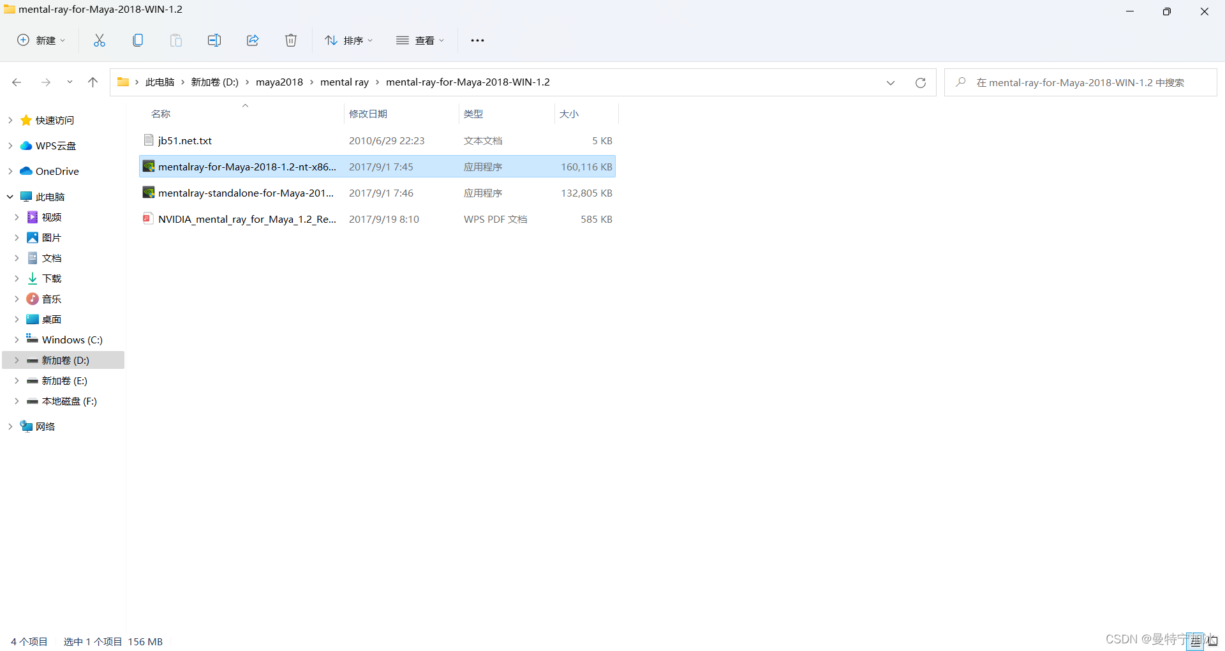Click the Copy icon in toolbar
This screenshot has height=651, width=1225.
[x=138, y=40]
